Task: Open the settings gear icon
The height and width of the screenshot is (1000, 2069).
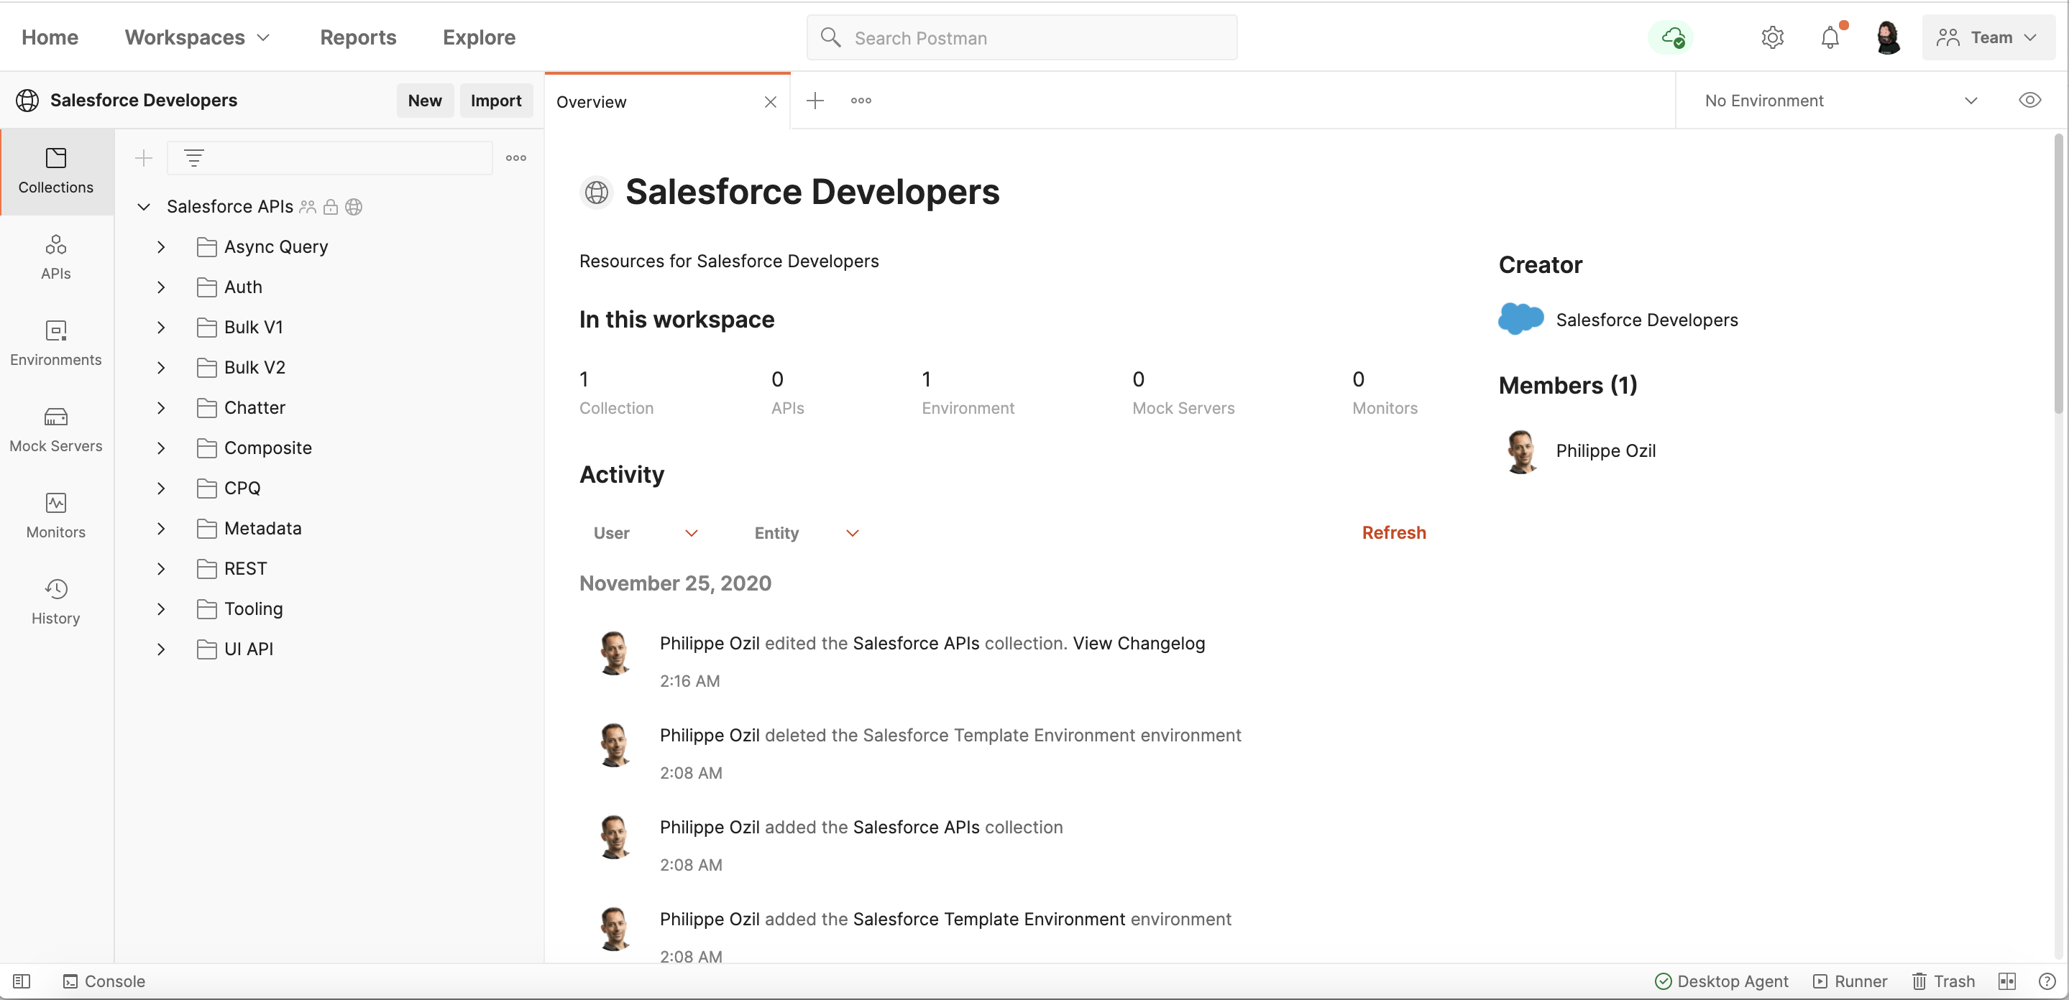Action: (x=1772, y=38)
